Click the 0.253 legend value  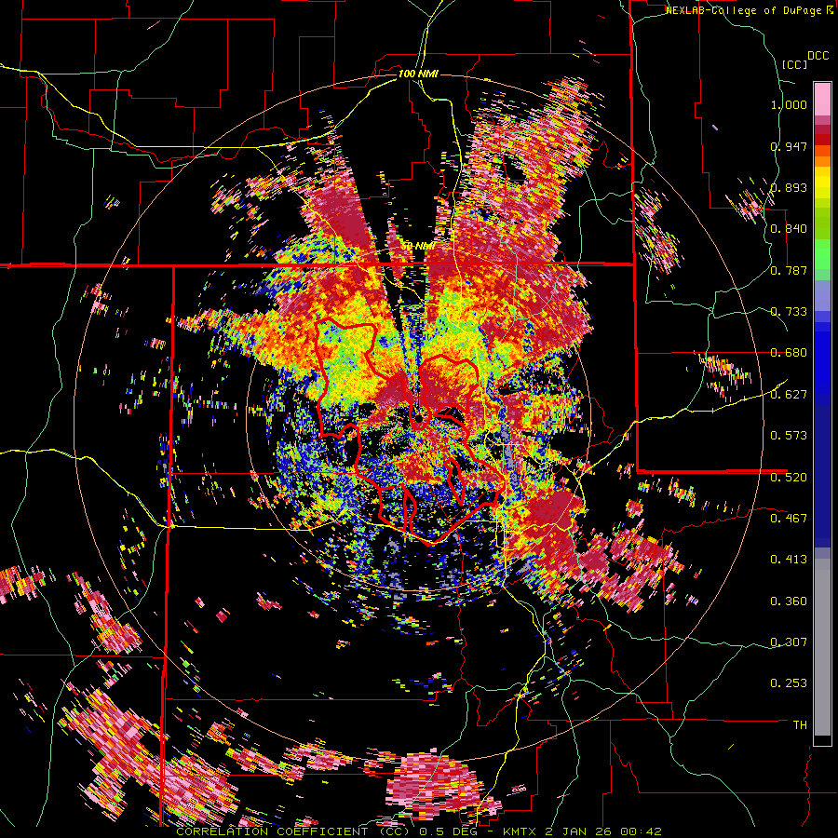[x=789, y=683]
